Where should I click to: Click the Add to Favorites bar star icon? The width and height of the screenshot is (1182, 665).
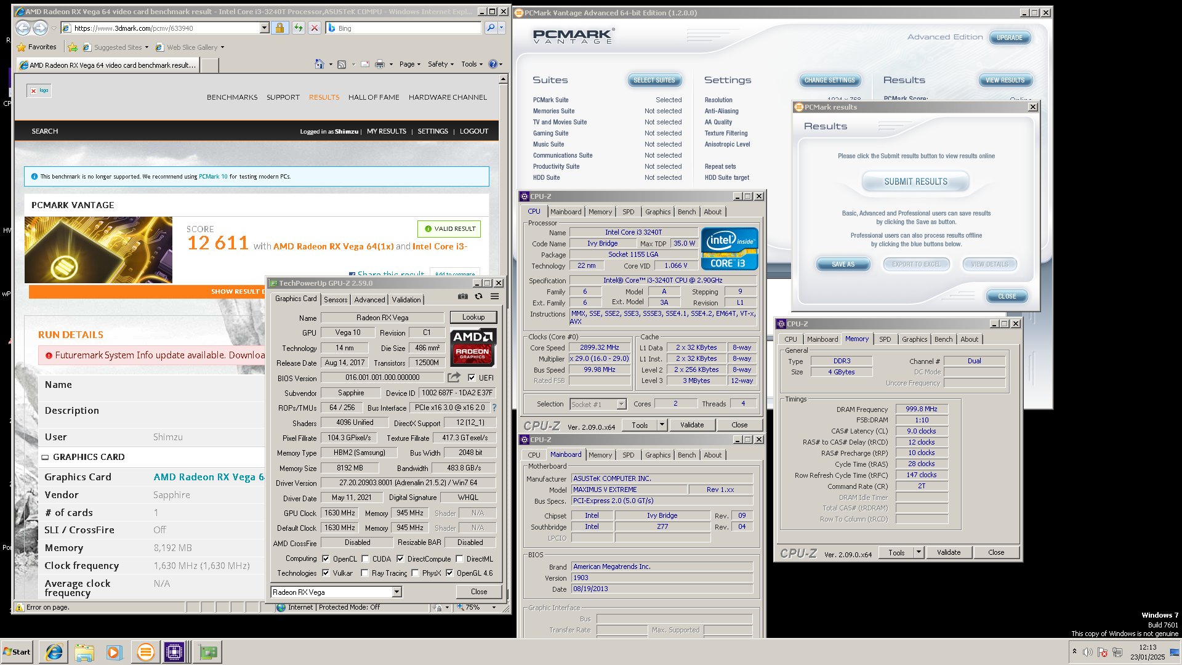coord(73,47)
